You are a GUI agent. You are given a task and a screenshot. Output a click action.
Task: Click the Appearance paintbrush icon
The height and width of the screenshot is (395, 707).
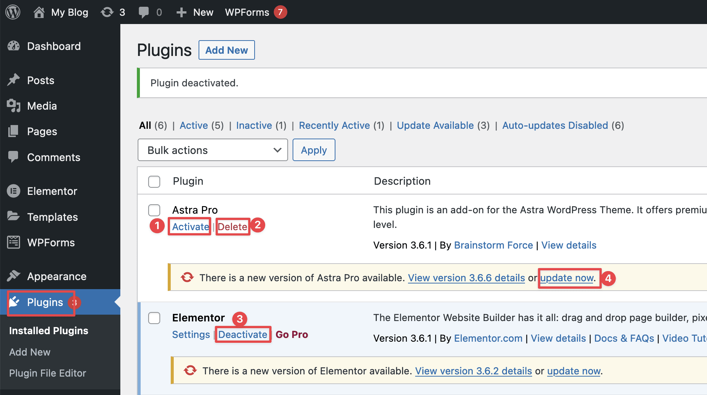point(14,276)
